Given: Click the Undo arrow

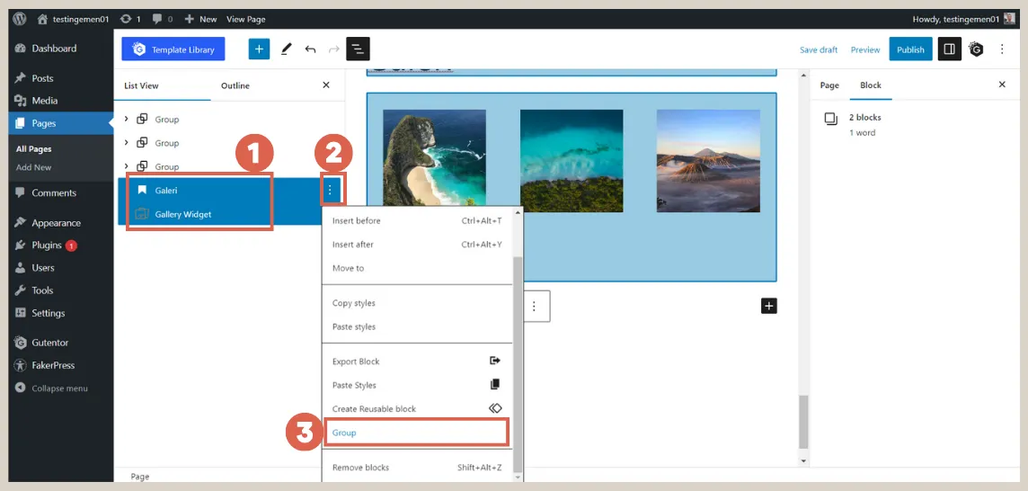Looking at the screenshot, I should (x=310, y=49).
